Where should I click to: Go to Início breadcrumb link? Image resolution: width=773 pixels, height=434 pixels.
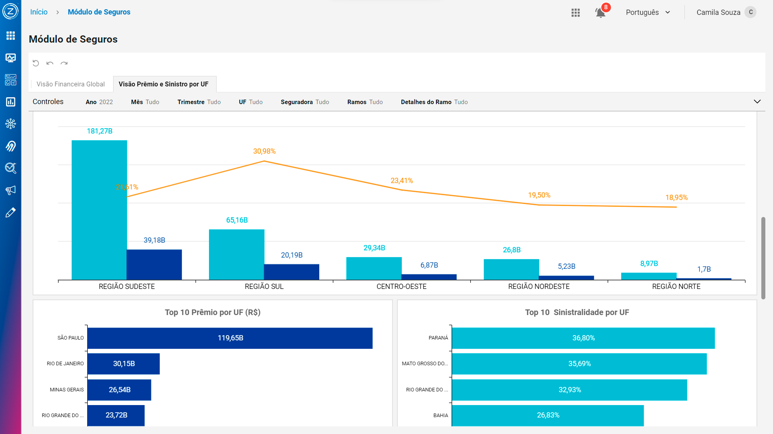39,12
